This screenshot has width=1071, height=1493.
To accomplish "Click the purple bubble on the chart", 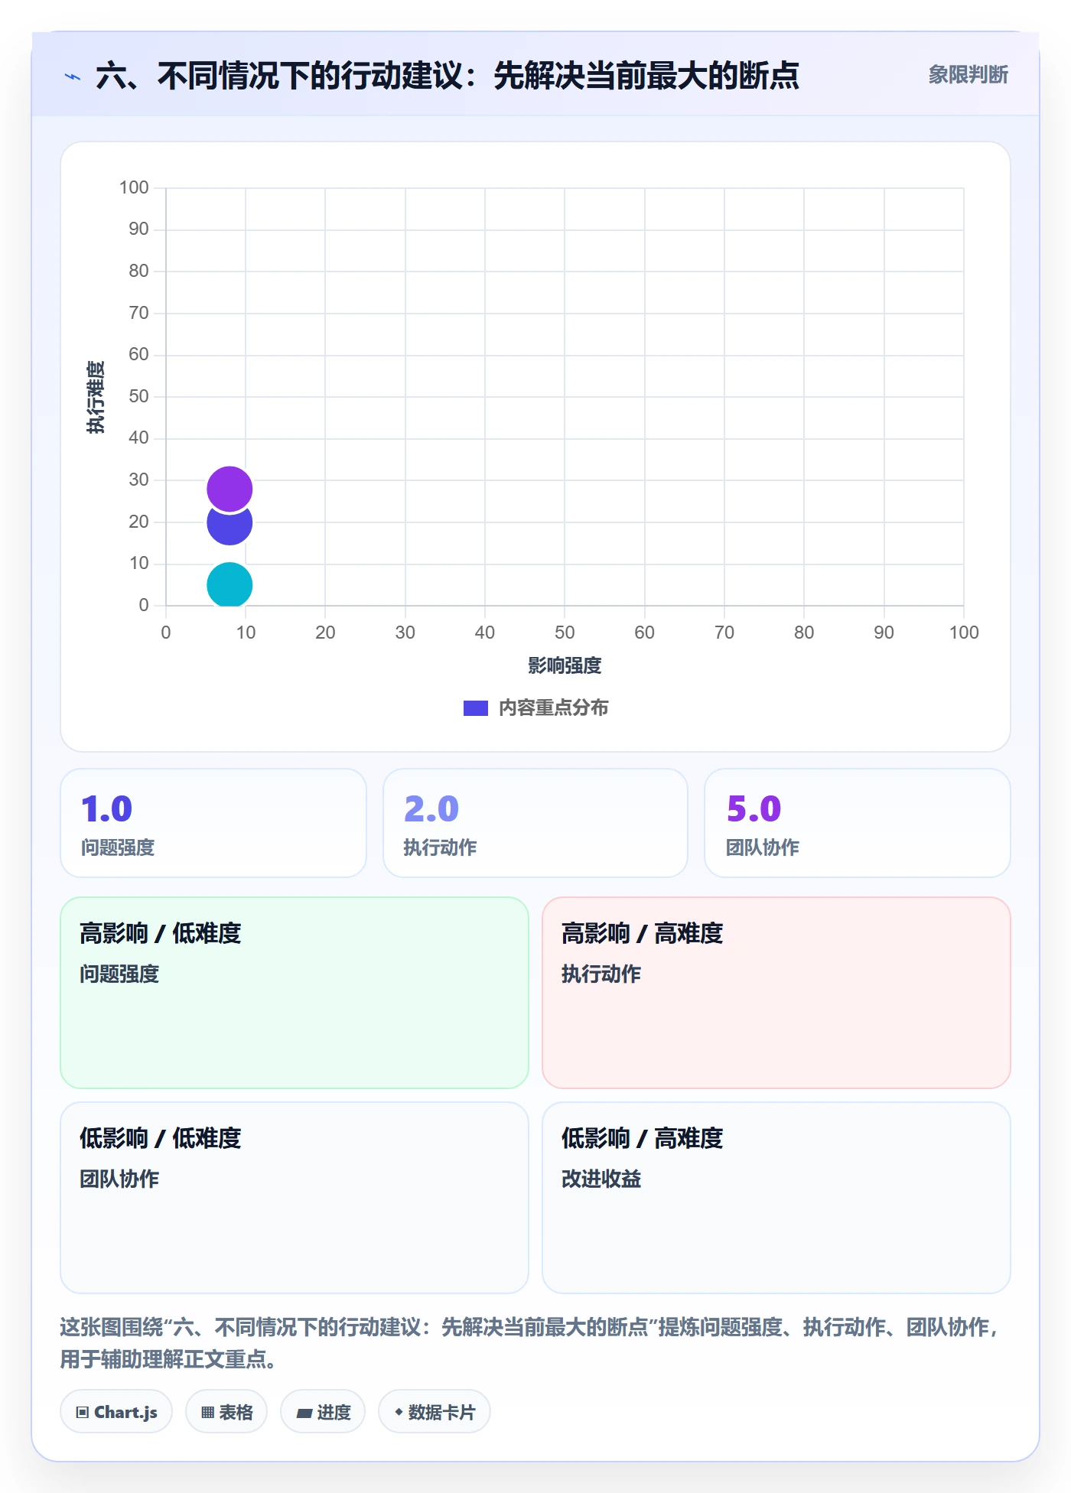I will click(x=229, y=488).
